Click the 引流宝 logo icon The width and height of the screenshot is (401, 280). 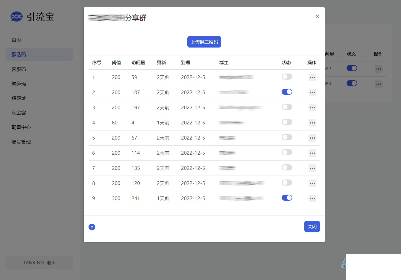[17, 16]
